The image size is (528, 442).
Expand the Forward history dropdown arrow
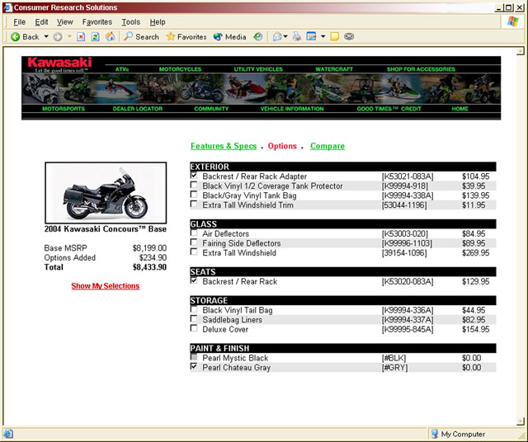click(69, 36)
